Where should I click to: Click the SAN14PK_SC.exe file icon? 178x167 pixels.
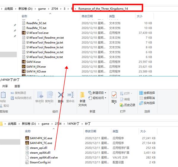coord(27,138)
